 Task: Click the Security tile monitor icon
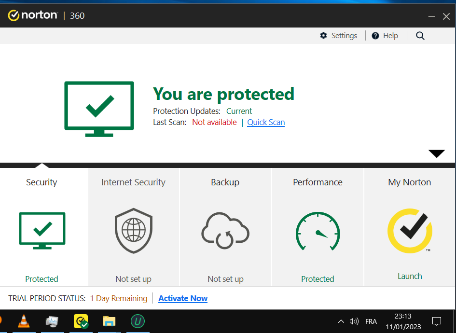point(42,231)
